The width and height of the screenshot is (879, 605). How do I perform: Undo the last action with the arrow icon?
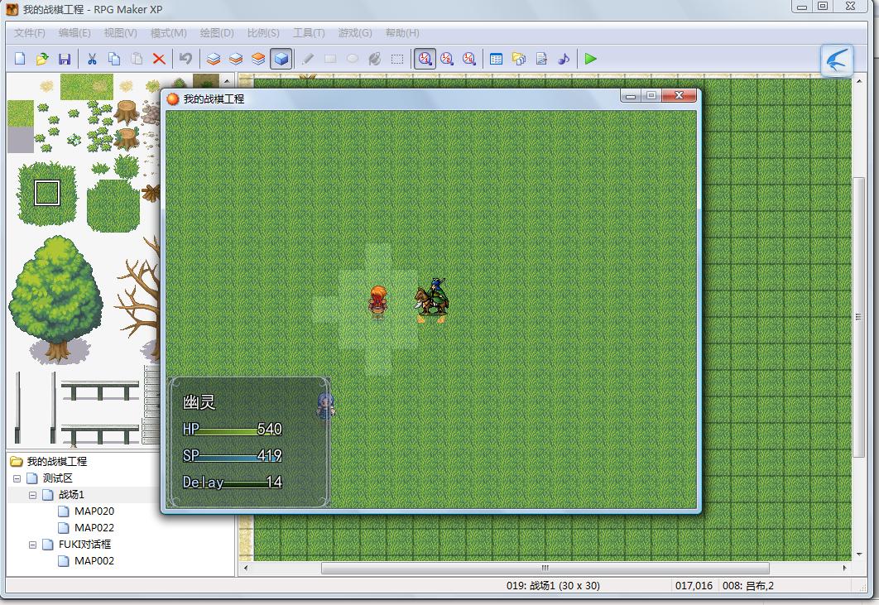[x=185, y=59]
